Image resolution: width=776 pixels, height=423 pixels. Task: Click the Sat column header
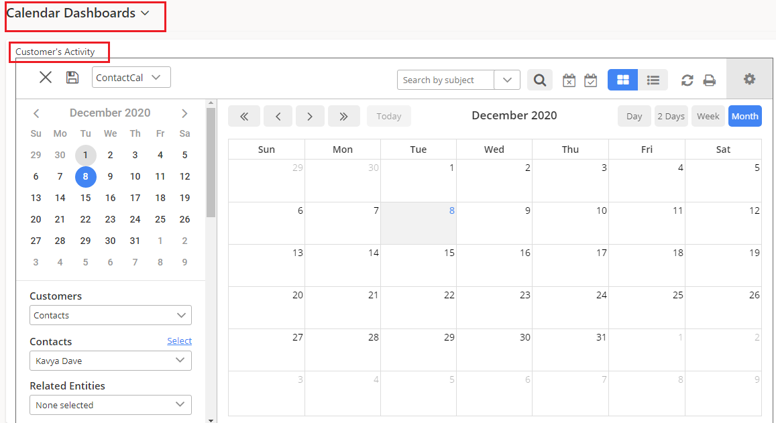(723, 149)
